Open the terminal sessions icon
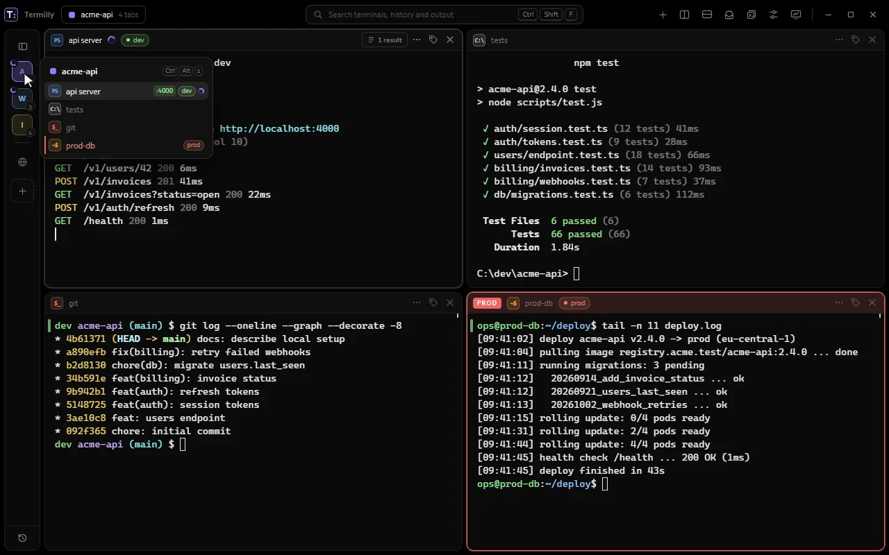889x555 pixels. [751, 15]
